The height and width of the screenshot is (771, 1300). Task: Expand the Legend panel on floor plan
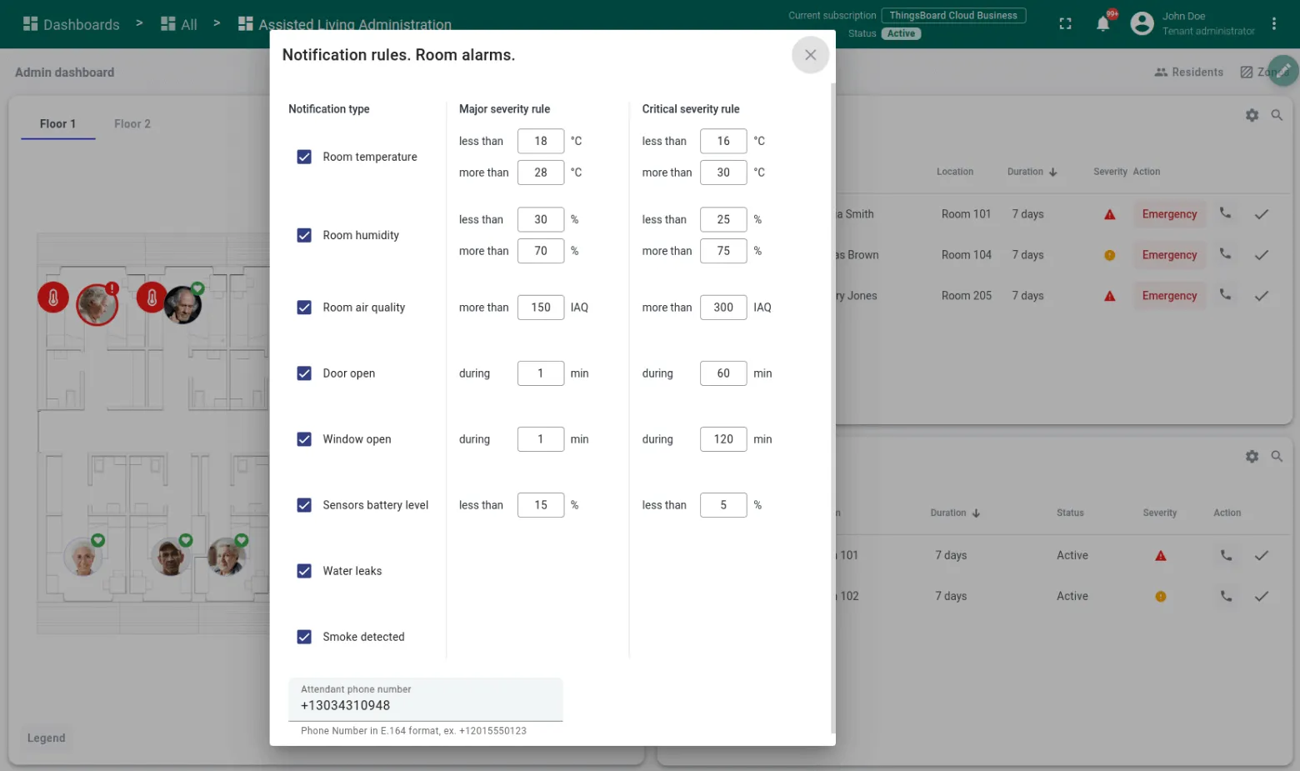[46, 738]
